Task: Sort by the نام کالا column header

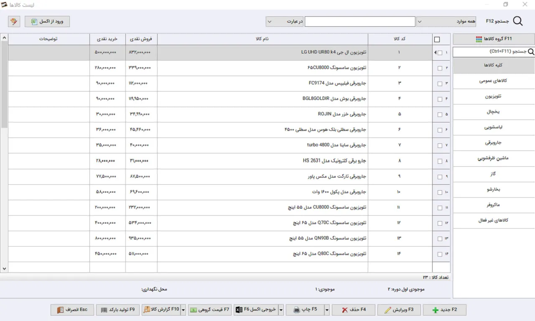Action: (262, 39)
